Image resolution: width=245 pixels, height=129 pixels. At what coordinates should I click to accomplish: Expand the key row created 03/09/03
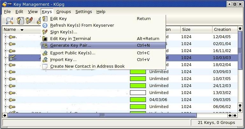(5, 72)
